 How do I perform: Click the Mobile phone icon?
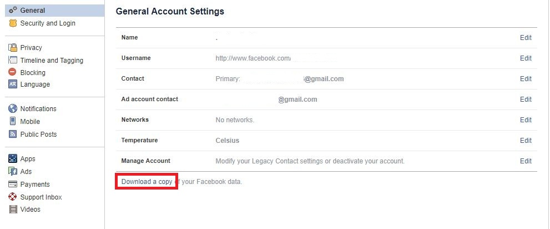click(13, 121)
